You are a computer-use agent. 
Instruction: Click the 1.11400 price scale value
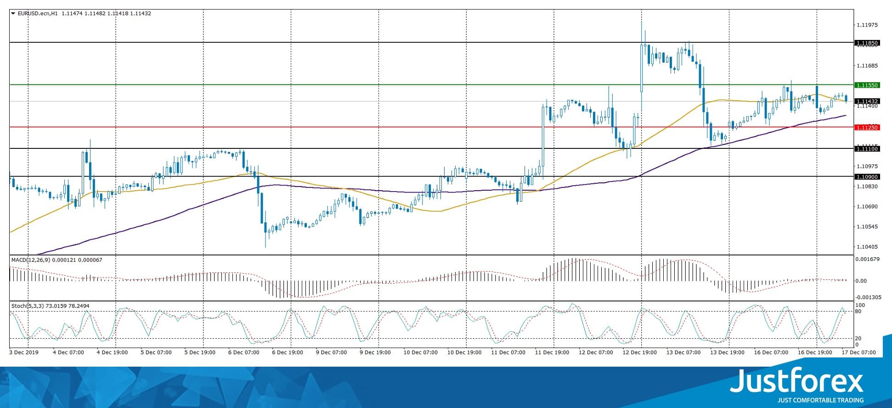tap(867, 106)
